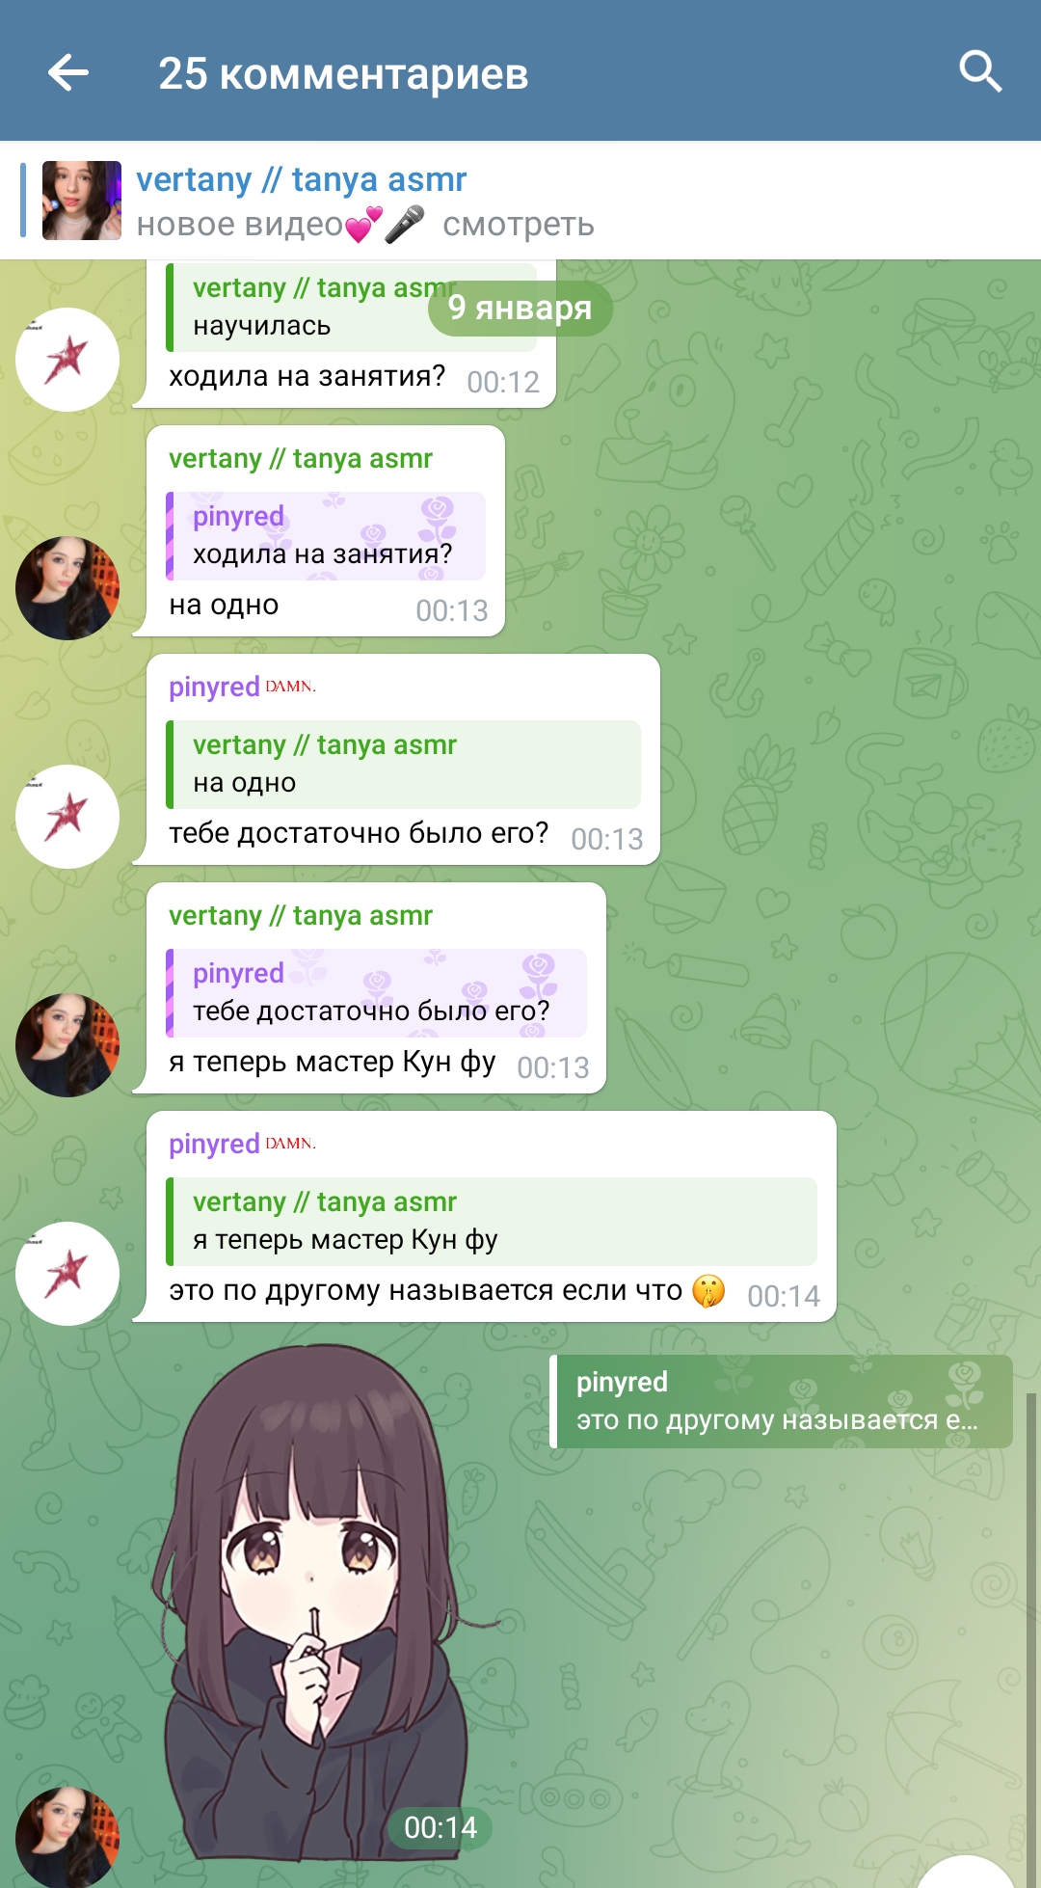Open vertany's avatar beside 'на одно' message
Viewport: 1041px width, 1888px height.
tap(67, 588)
